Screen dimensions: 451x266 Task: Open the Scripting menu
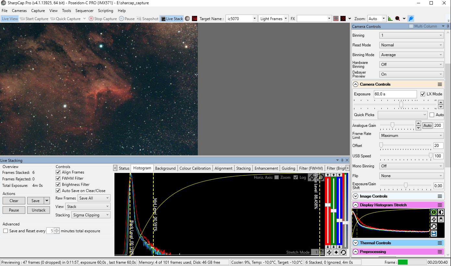click(105, 11)
